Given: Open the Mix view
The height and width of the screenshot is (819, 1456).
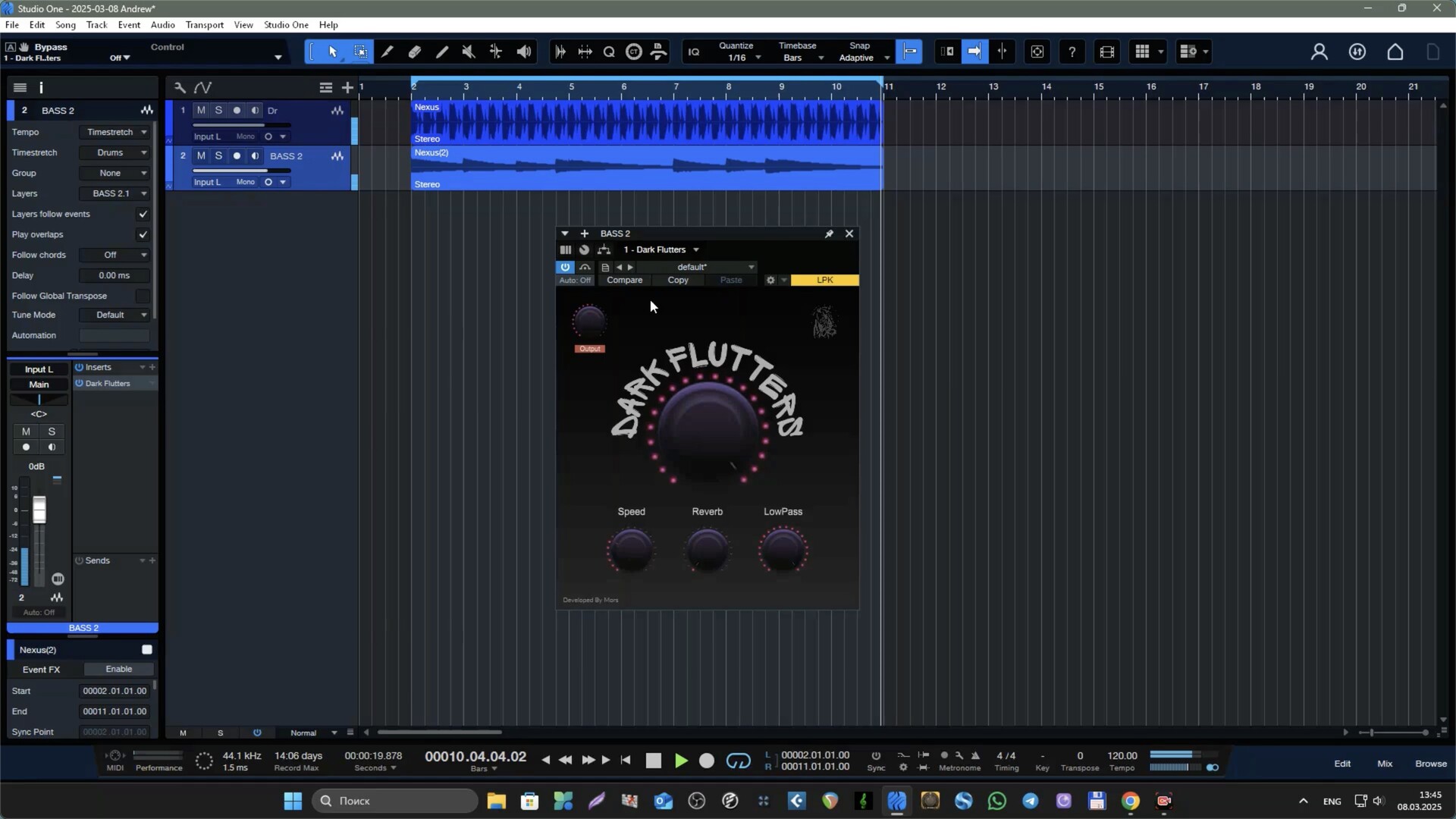Looking at the screenshot, I should coord(1385,764).
